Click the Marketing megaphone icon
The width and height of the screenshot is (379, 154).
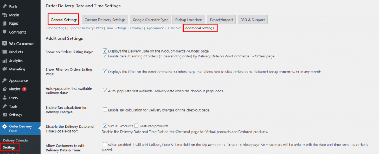4,69
